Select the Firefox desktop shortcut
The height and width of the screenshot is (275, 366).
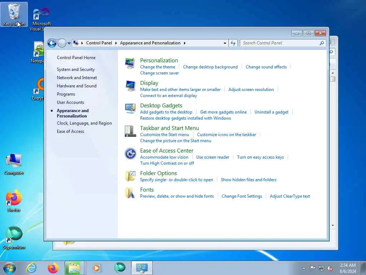click(x=14, y=201)
